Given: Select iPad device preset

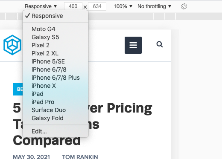Looking at the screenshot, I should coord(55,94).
